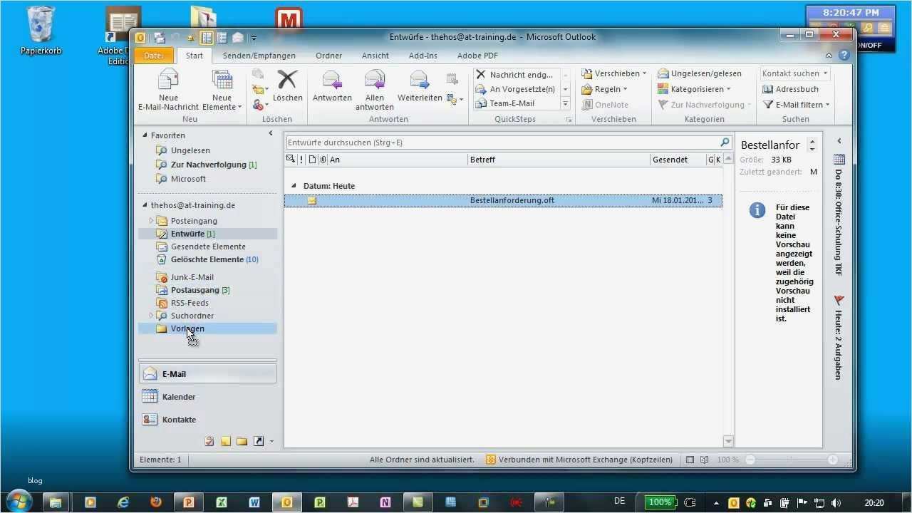Delete the message with the Löschen button
Image resolution: width=912 pixels, height=513 pixels.
click(287, 85)
